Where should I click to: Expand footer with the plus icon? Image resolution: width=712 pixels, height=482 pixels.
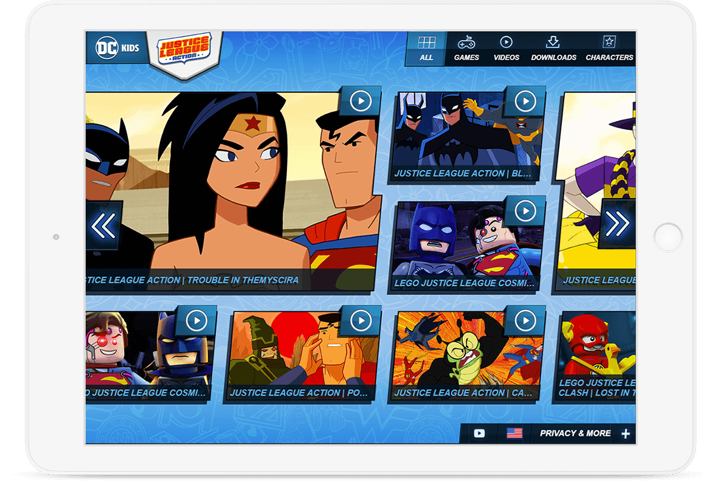[626, 434]
